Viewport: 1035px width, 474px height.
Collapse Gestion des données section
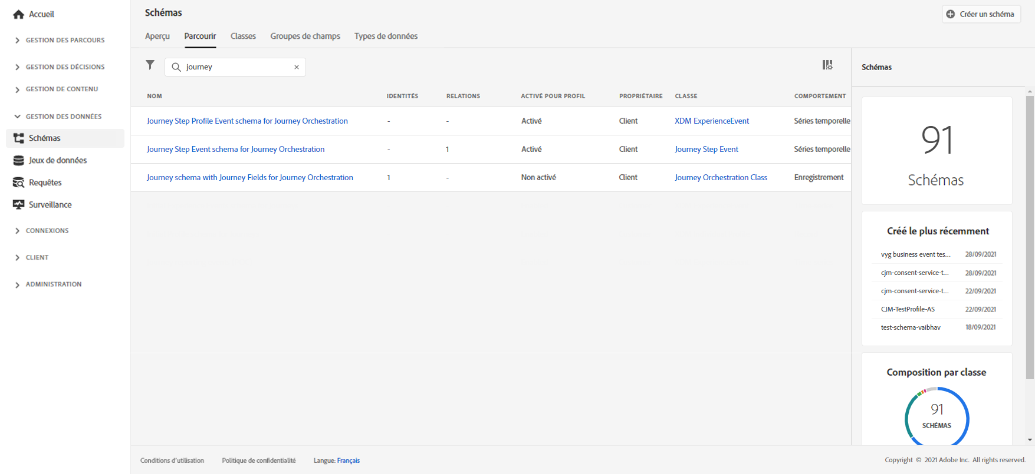coord(18,117)
